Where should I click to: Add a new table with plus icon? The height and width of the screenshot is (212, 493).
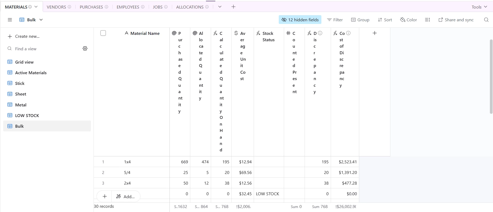click(x=233, y=7)
